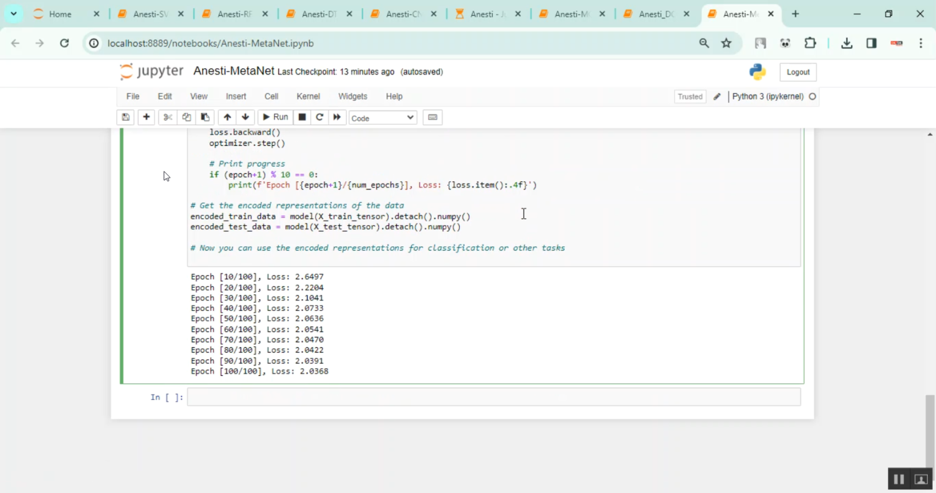Insert a cell below with plus icon
The width and height of the screenshot is (936, 493).
146,117
